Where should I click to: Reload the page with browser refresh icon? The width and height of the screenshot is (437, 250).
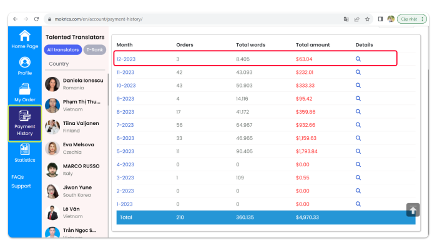pyautogui.click(x=37, y=19)
